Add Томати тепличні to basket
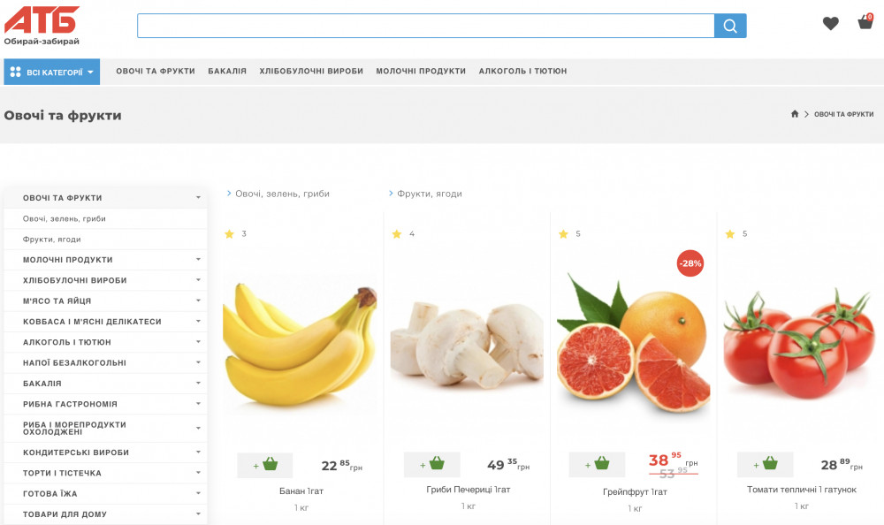The image size is (884, 525). [x=765, y=465]
